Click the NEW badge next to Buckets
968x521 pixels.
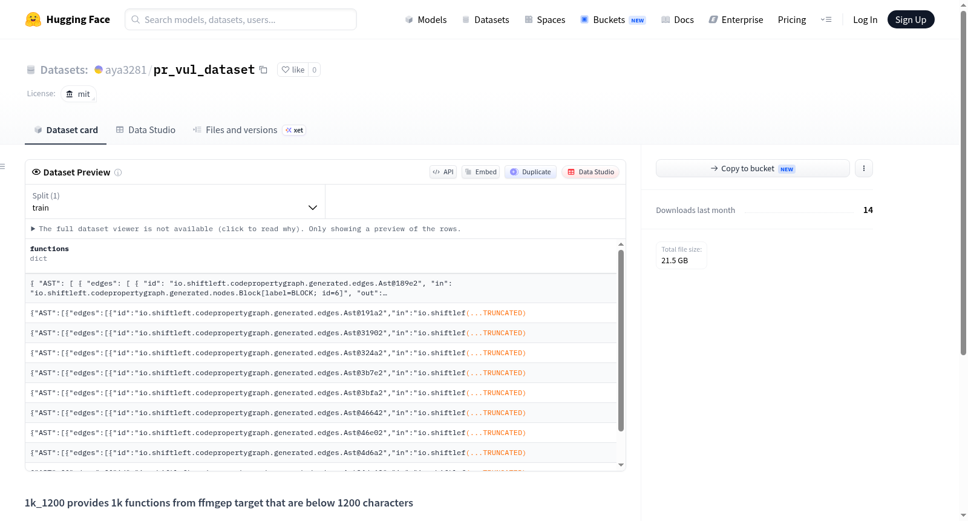click(637, 20)
